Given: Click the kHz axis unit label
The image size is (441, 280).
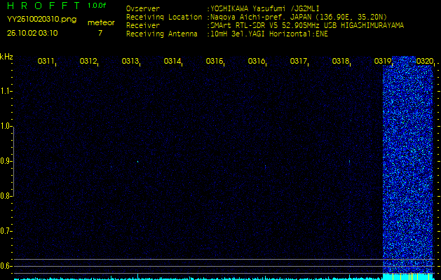Looking at the screenshot, I should tap(6, 57).
